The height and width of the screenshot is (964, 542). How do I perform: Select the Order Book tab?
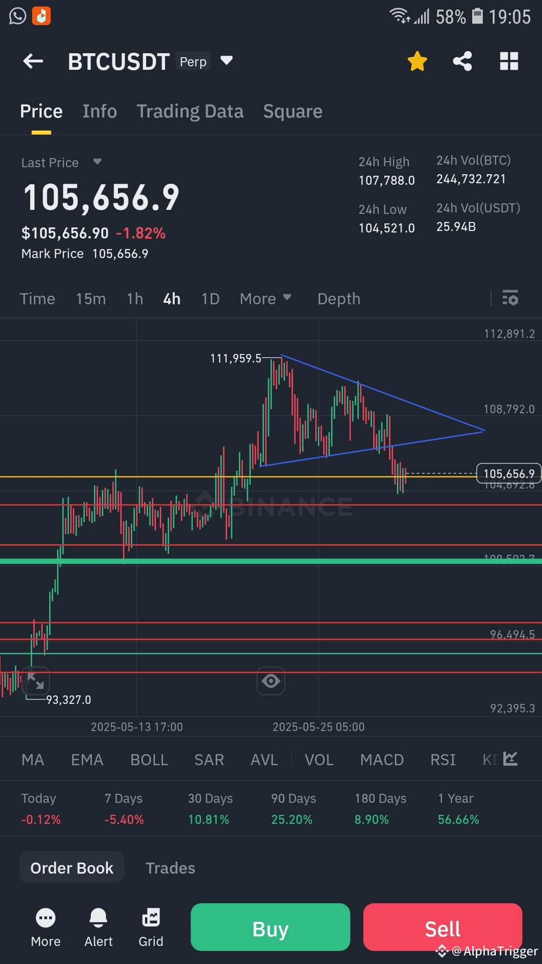click(72, 867)
